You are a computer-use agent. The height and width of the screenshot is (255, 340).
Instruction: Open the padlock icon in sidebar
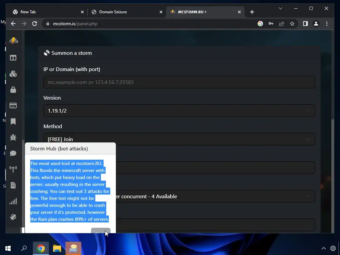coord(13,90)
